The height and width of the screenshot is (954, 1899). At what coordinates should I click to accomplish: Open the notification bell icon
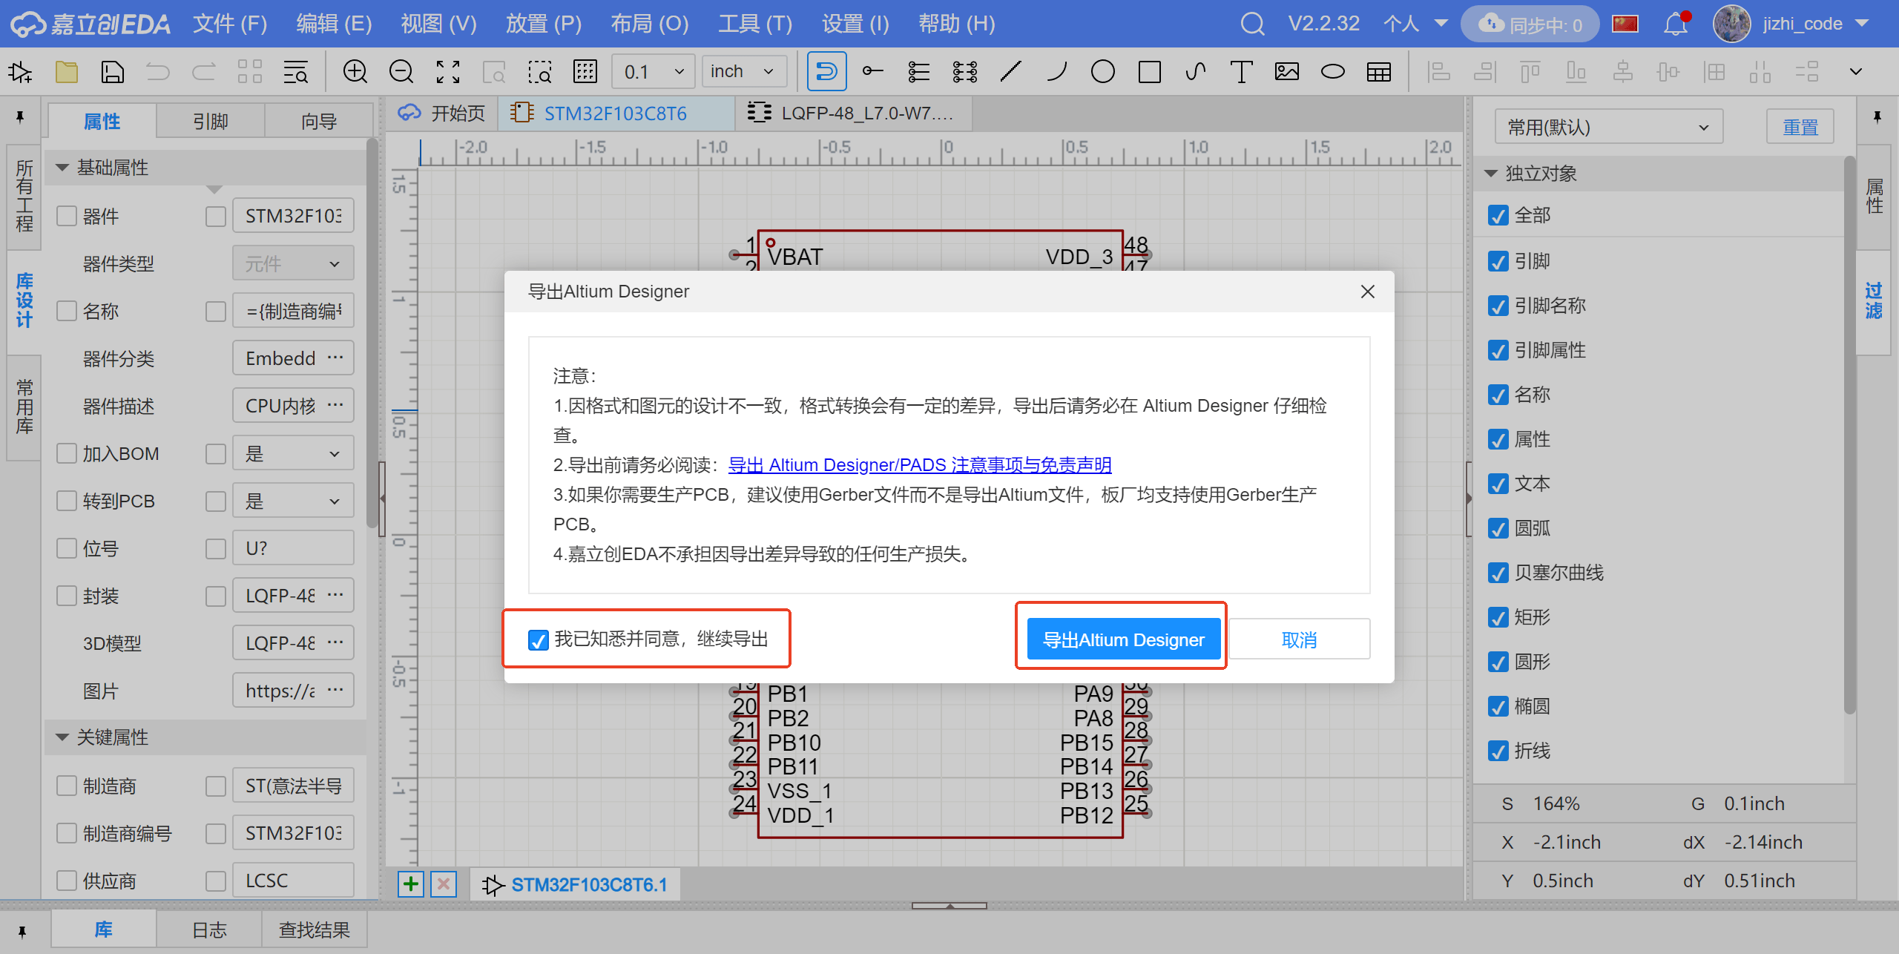pos(1675,24)
